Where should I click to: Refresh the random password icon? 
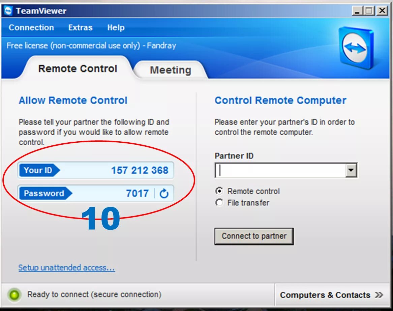pos(164,194)
